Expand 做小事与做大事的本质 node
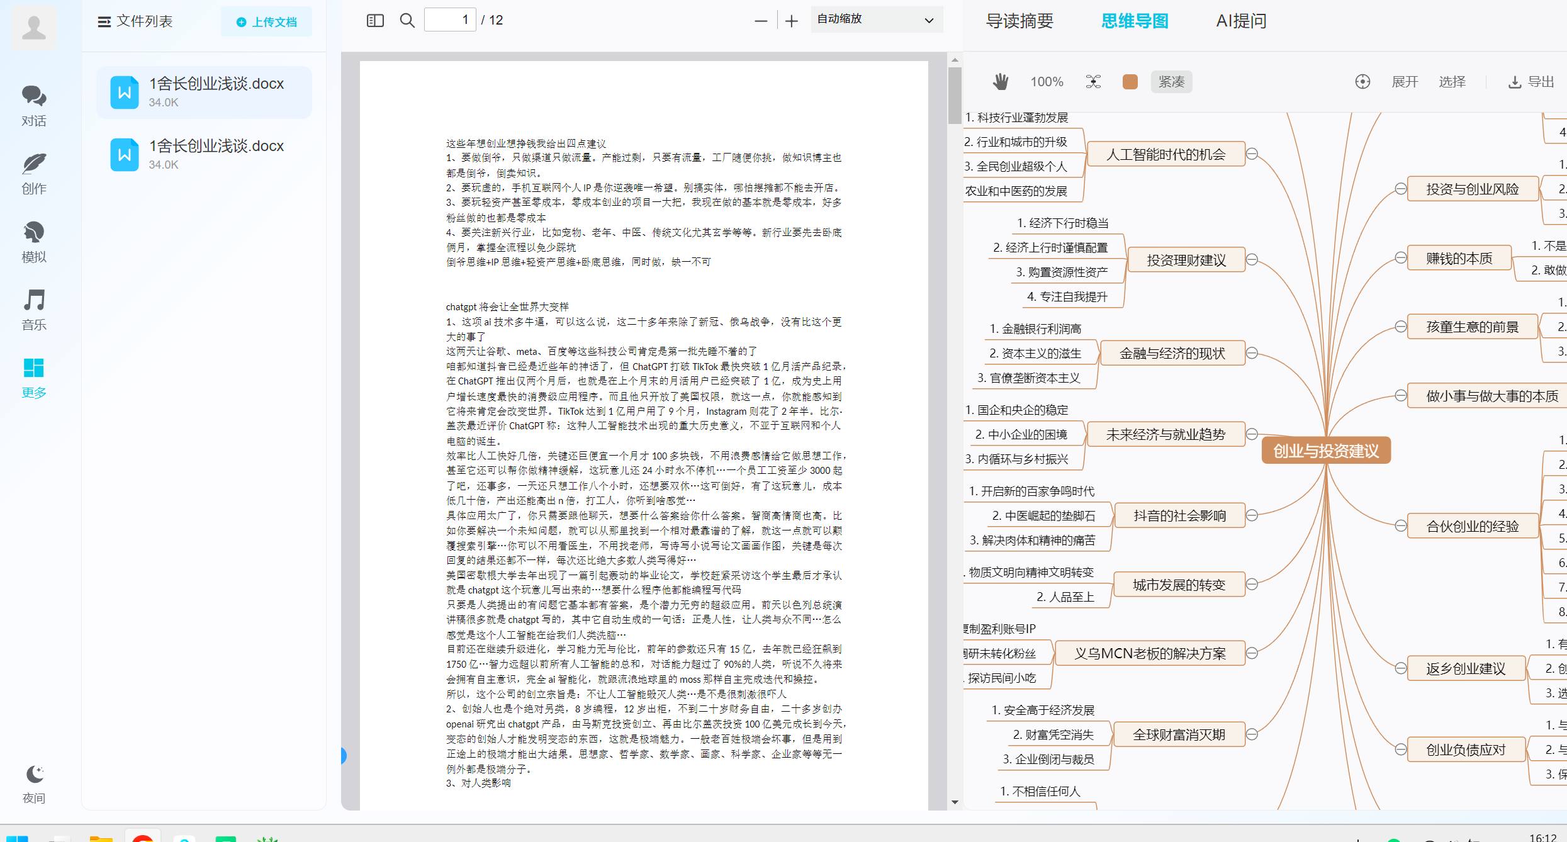 tap(1401, 395)
